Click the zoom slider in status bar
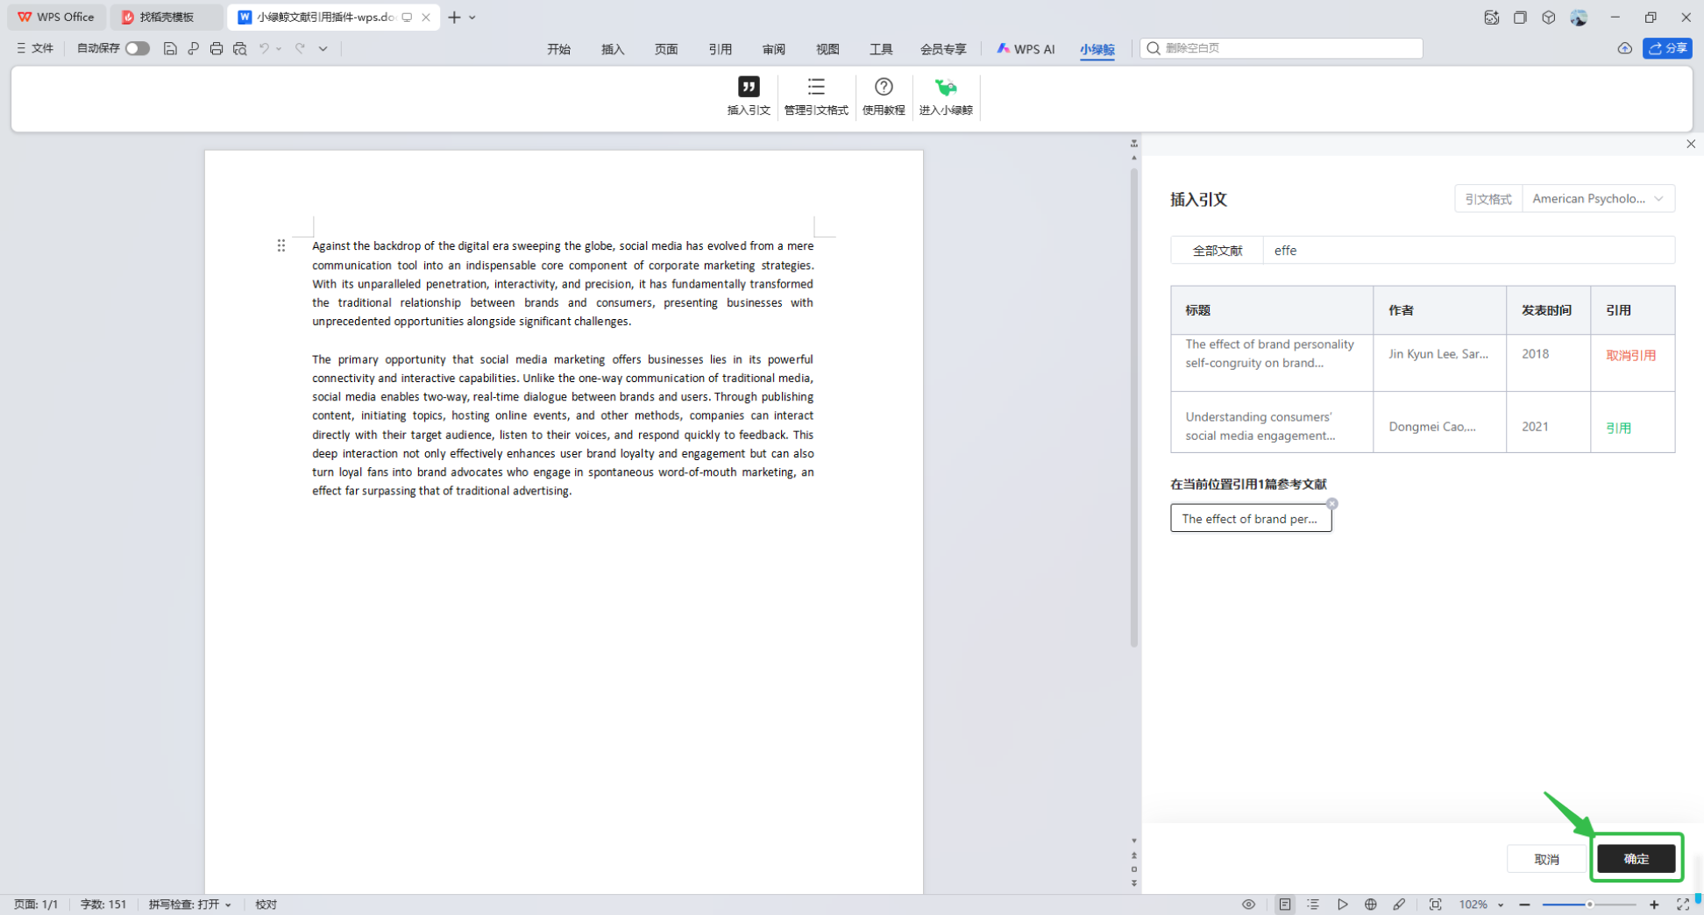Viewport: 1704px width, 915px height. [1588, 904]
